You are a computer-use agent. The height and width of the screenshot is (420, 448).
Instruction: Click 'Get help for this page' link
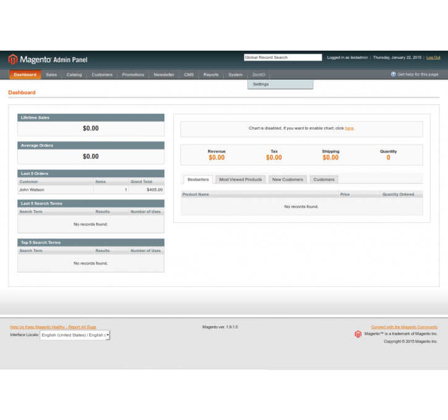coord(418,74)
